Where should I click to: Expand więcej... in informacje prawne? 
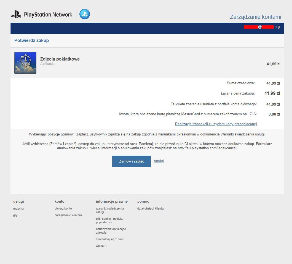[x=101, y=246]
